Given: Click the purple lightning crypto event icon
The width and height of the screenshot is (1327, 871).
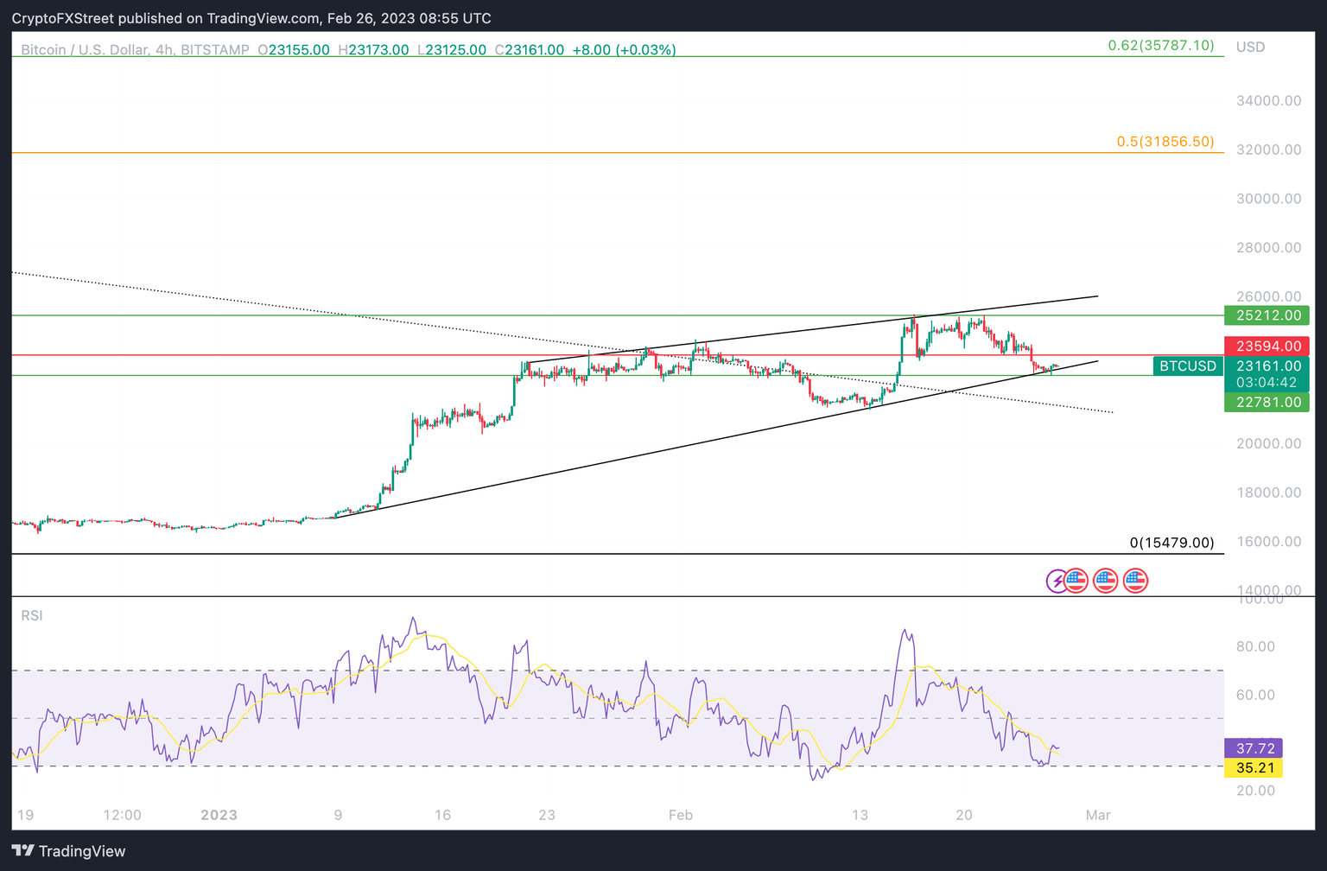Looking at the screenshot, I should click(x=1057, y=580).
